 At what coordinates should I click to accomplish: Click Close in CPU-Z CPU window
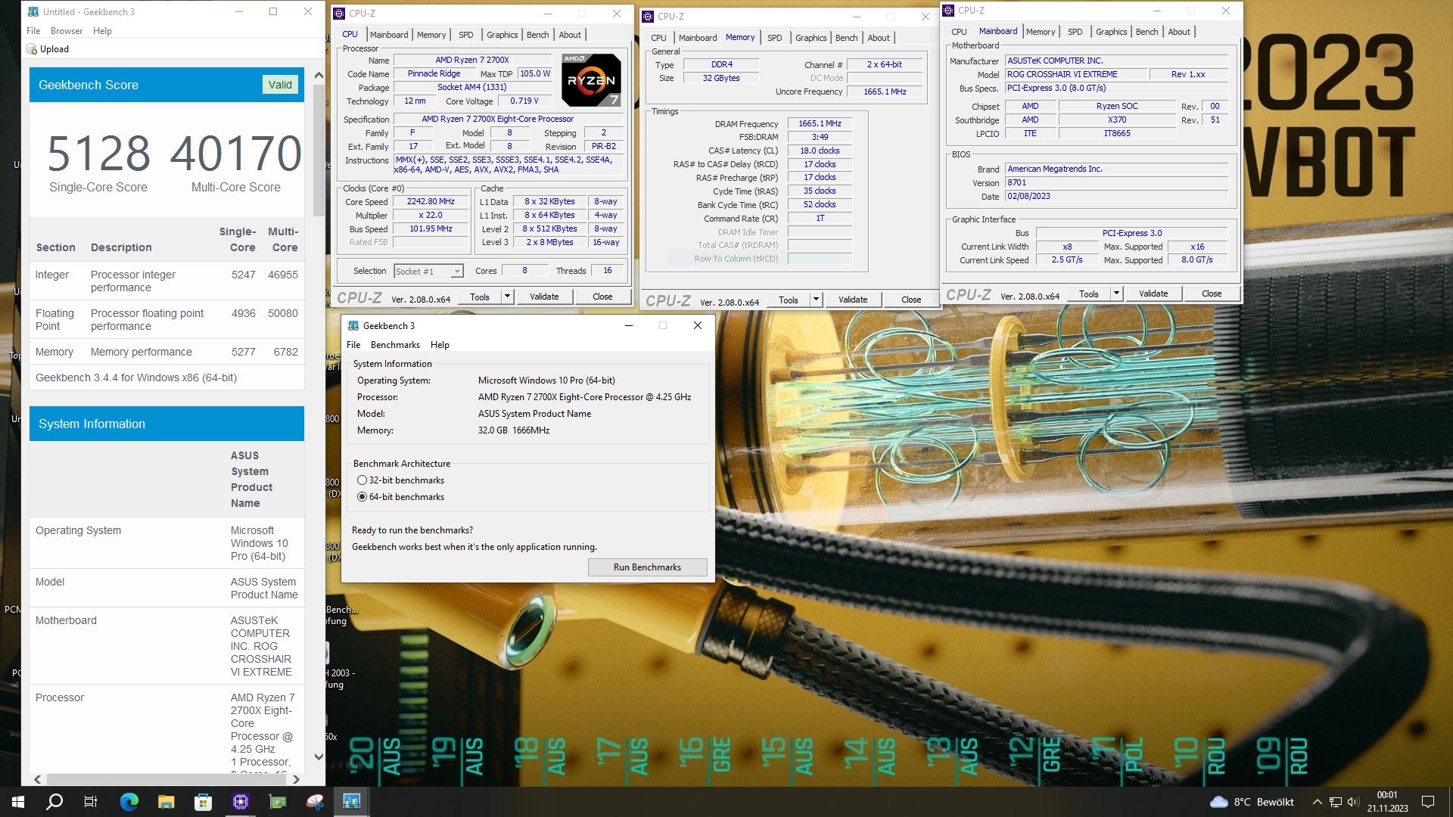coord(602,297)
